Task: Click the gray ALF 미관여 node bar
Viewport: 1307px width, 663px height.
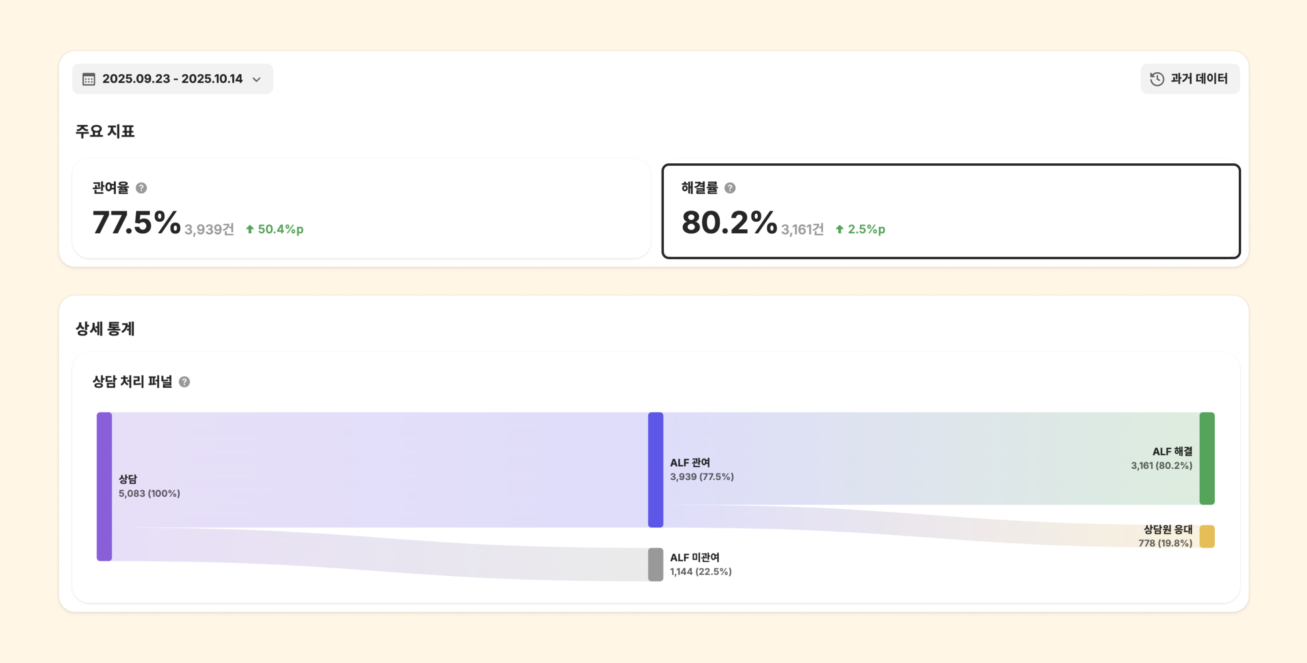Action: point(655,564)
